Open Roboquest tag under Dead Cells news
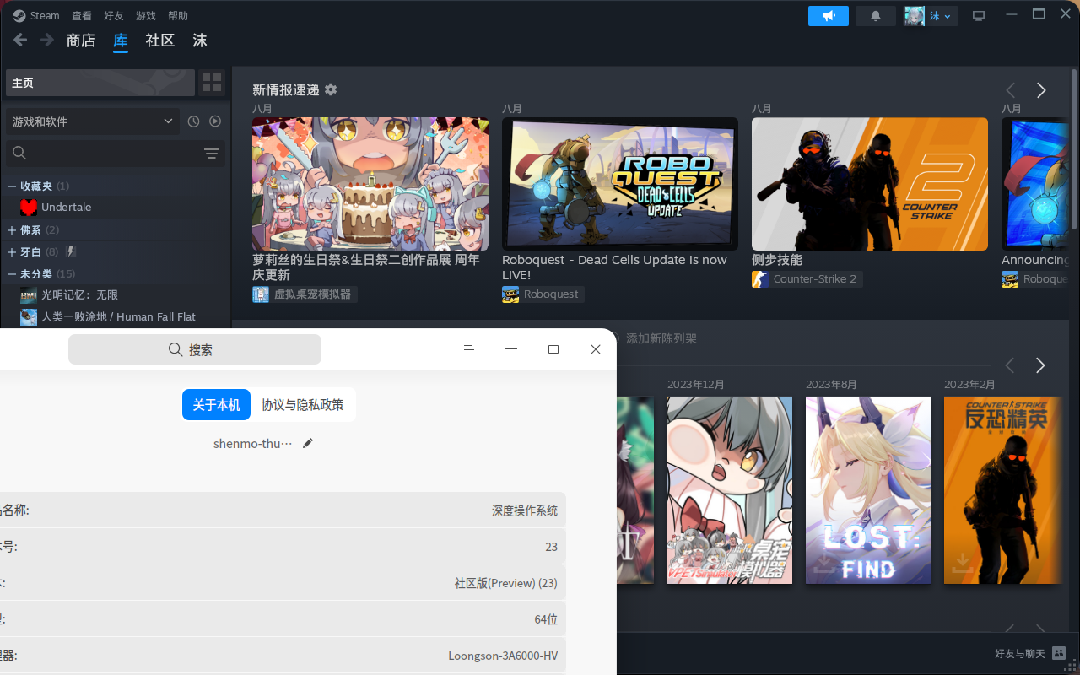The height and width of the screenshot is (675, 1080). coord(543,294)
